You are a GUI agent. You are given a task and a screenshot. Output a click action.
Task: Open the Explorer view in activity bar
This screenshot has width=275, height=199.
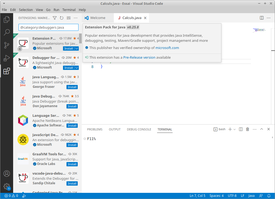coord(7,20)
